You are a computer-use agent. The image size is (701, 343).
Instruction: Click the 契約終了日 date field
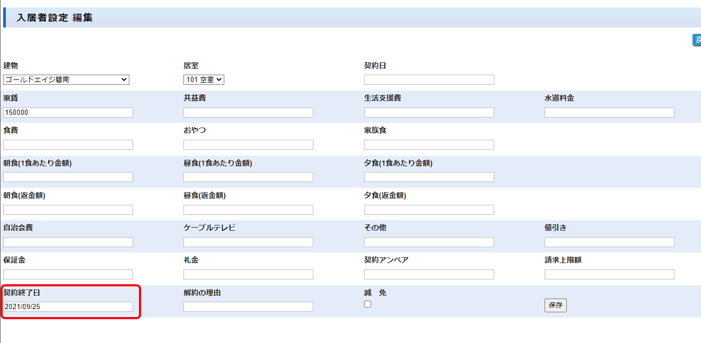tap(68, 307)
